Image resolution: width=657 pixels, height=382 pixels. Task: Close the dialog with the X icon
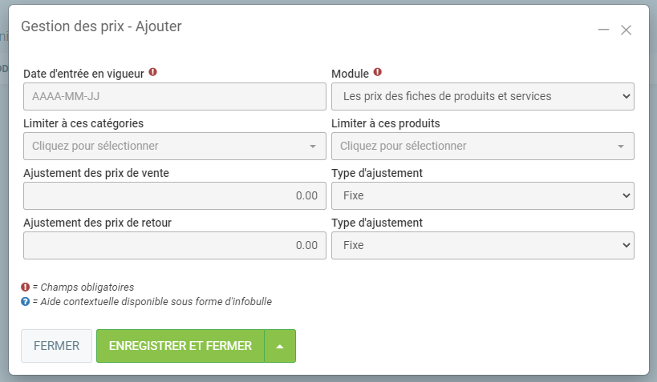(x=627, y=30)
